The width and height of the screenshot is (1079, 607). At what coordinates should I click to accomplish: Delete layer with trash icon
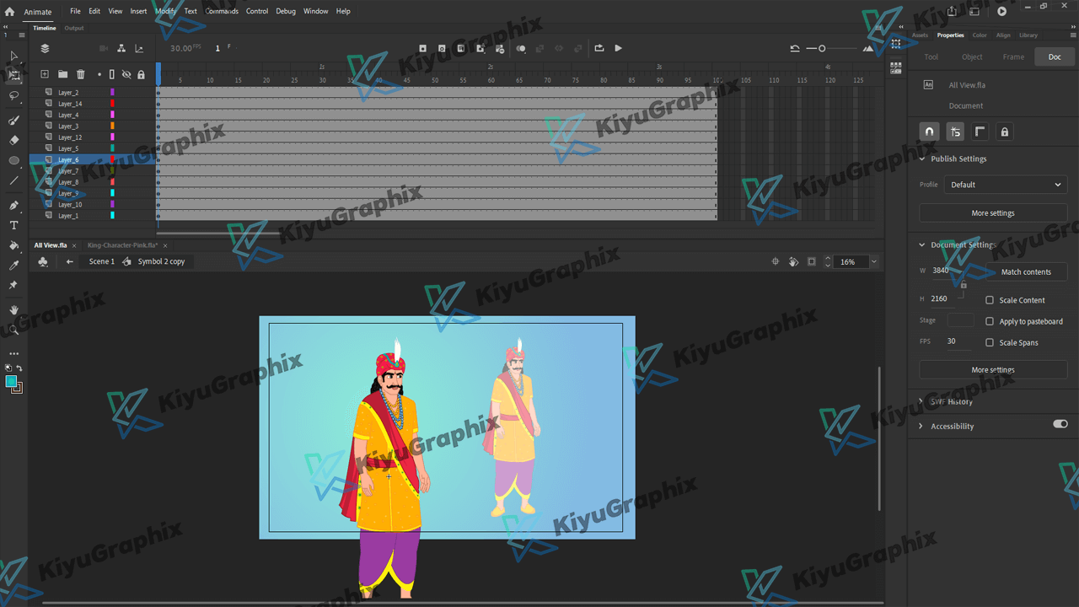pyautogui.click(x=81, y=74)
